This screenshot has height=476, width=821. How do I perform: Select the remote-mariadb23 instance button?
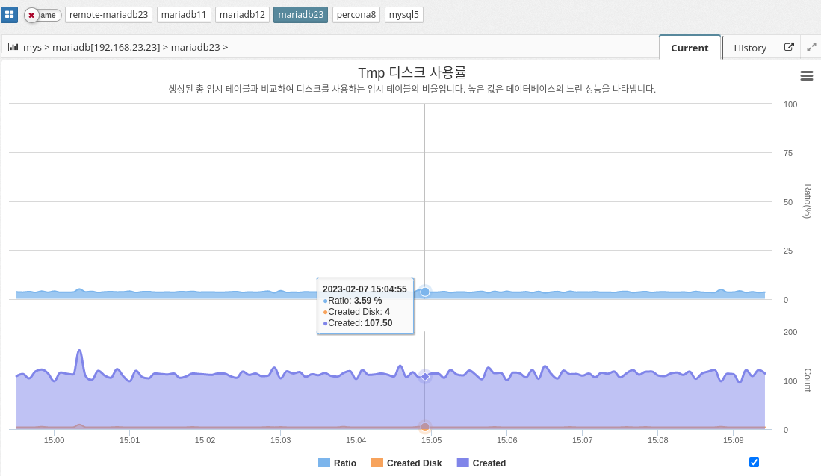(109, 15)
